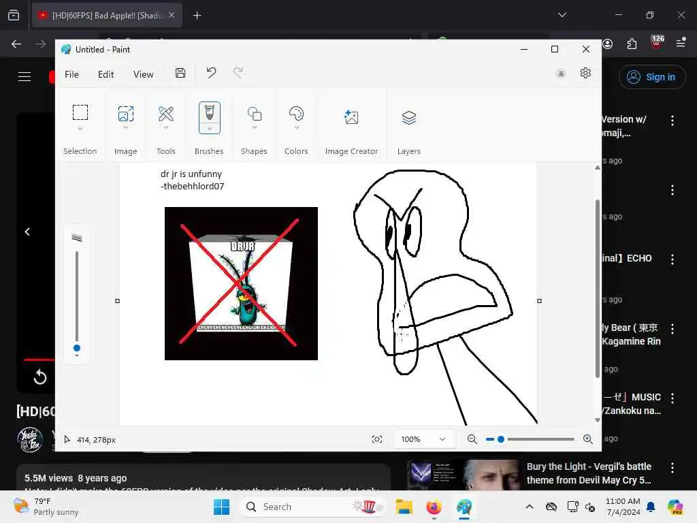
Task: Click the fit to window icon
Action: coord(377,439)
